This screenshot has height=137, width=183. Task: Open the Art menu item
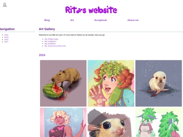[72, 20]
